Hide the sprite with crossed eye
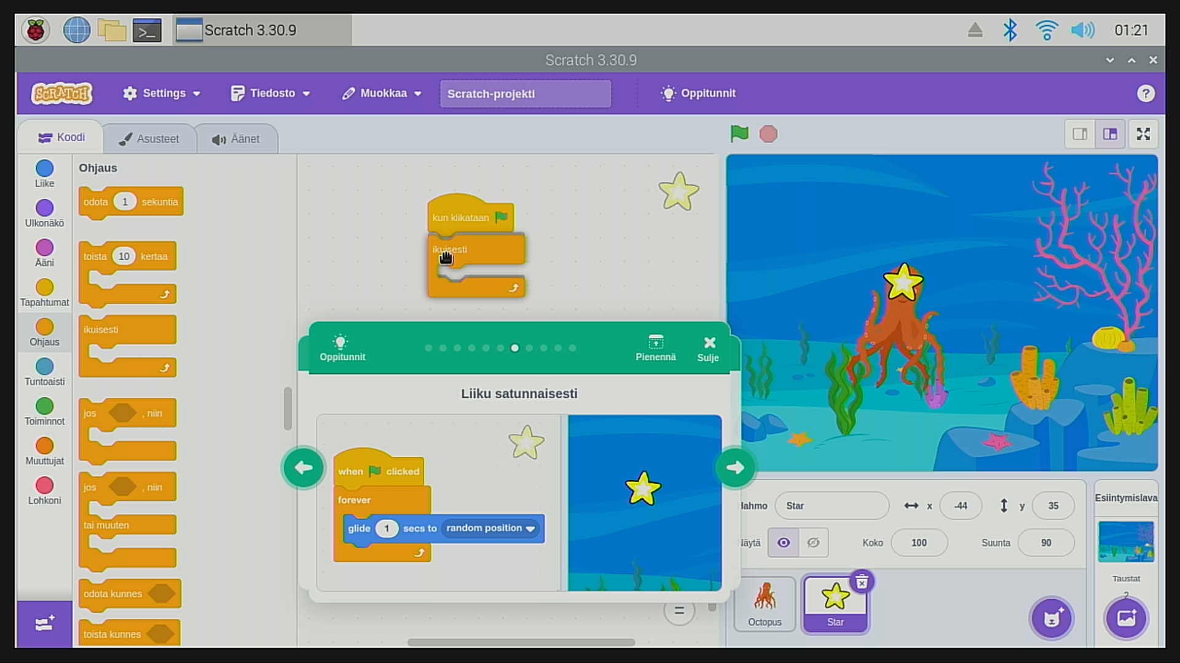This screenshot has height=663, width=1180. 813,543
